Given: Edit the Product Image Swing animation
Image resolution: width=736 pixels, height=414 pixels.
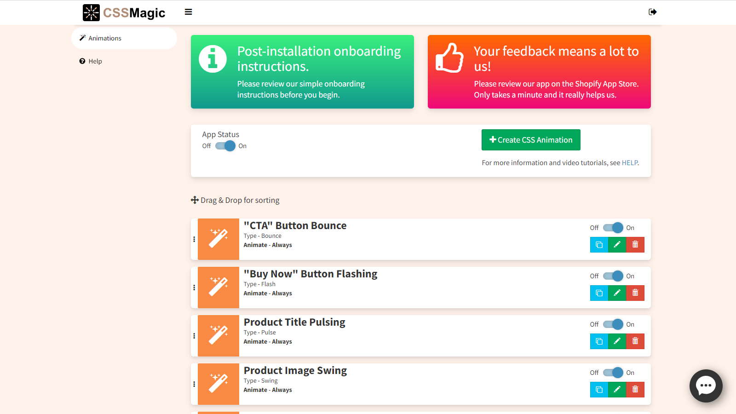Looking at the screenshot, I should point(617,390).
